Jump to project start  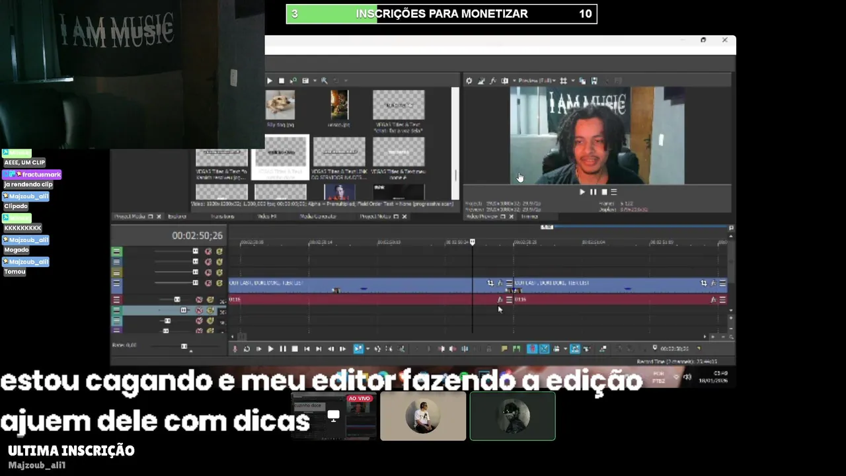(307, 348)
